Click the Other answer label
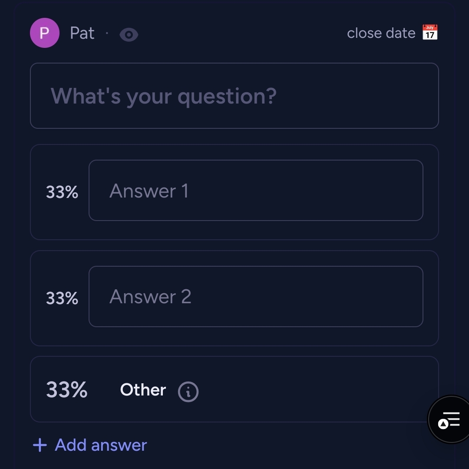 [x=143, y=390]
